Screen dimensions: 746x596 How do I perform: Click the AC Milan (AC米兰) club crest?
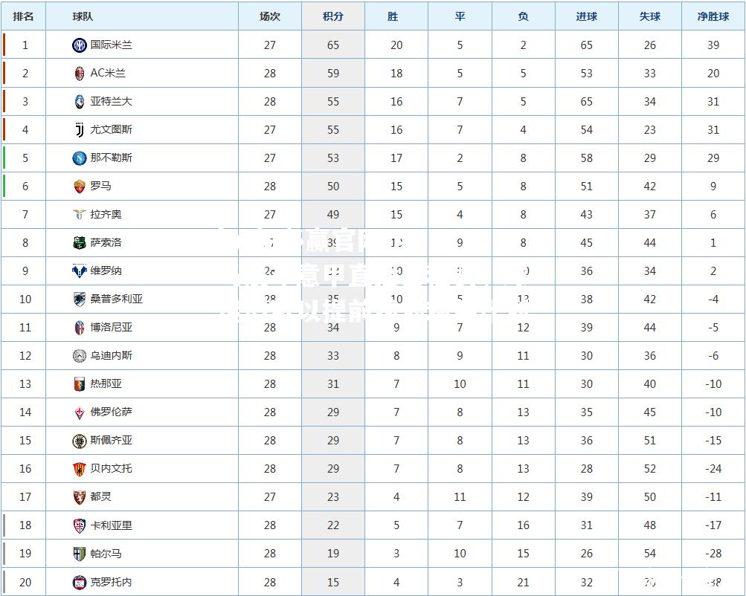point(80,73)
